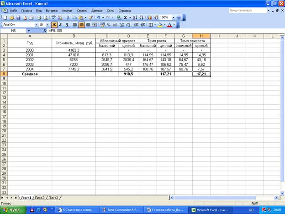285x214 pixels.
Task: Toggle Bold formatting button
Action: (54, 25)
